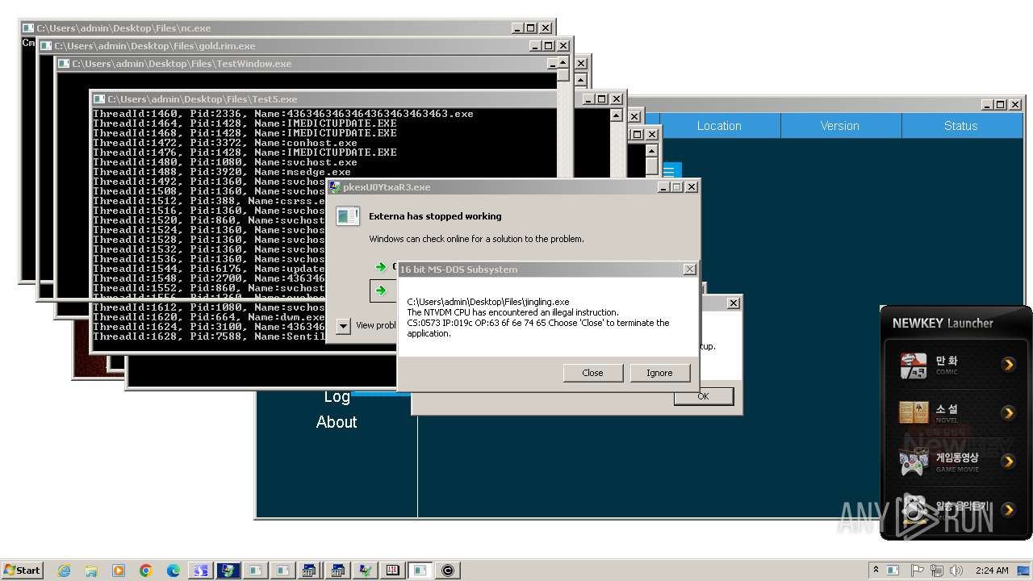Click the nc.exe window title bar
The image size is (1033, 581).
pyautogui.click(x=286, y=28)
